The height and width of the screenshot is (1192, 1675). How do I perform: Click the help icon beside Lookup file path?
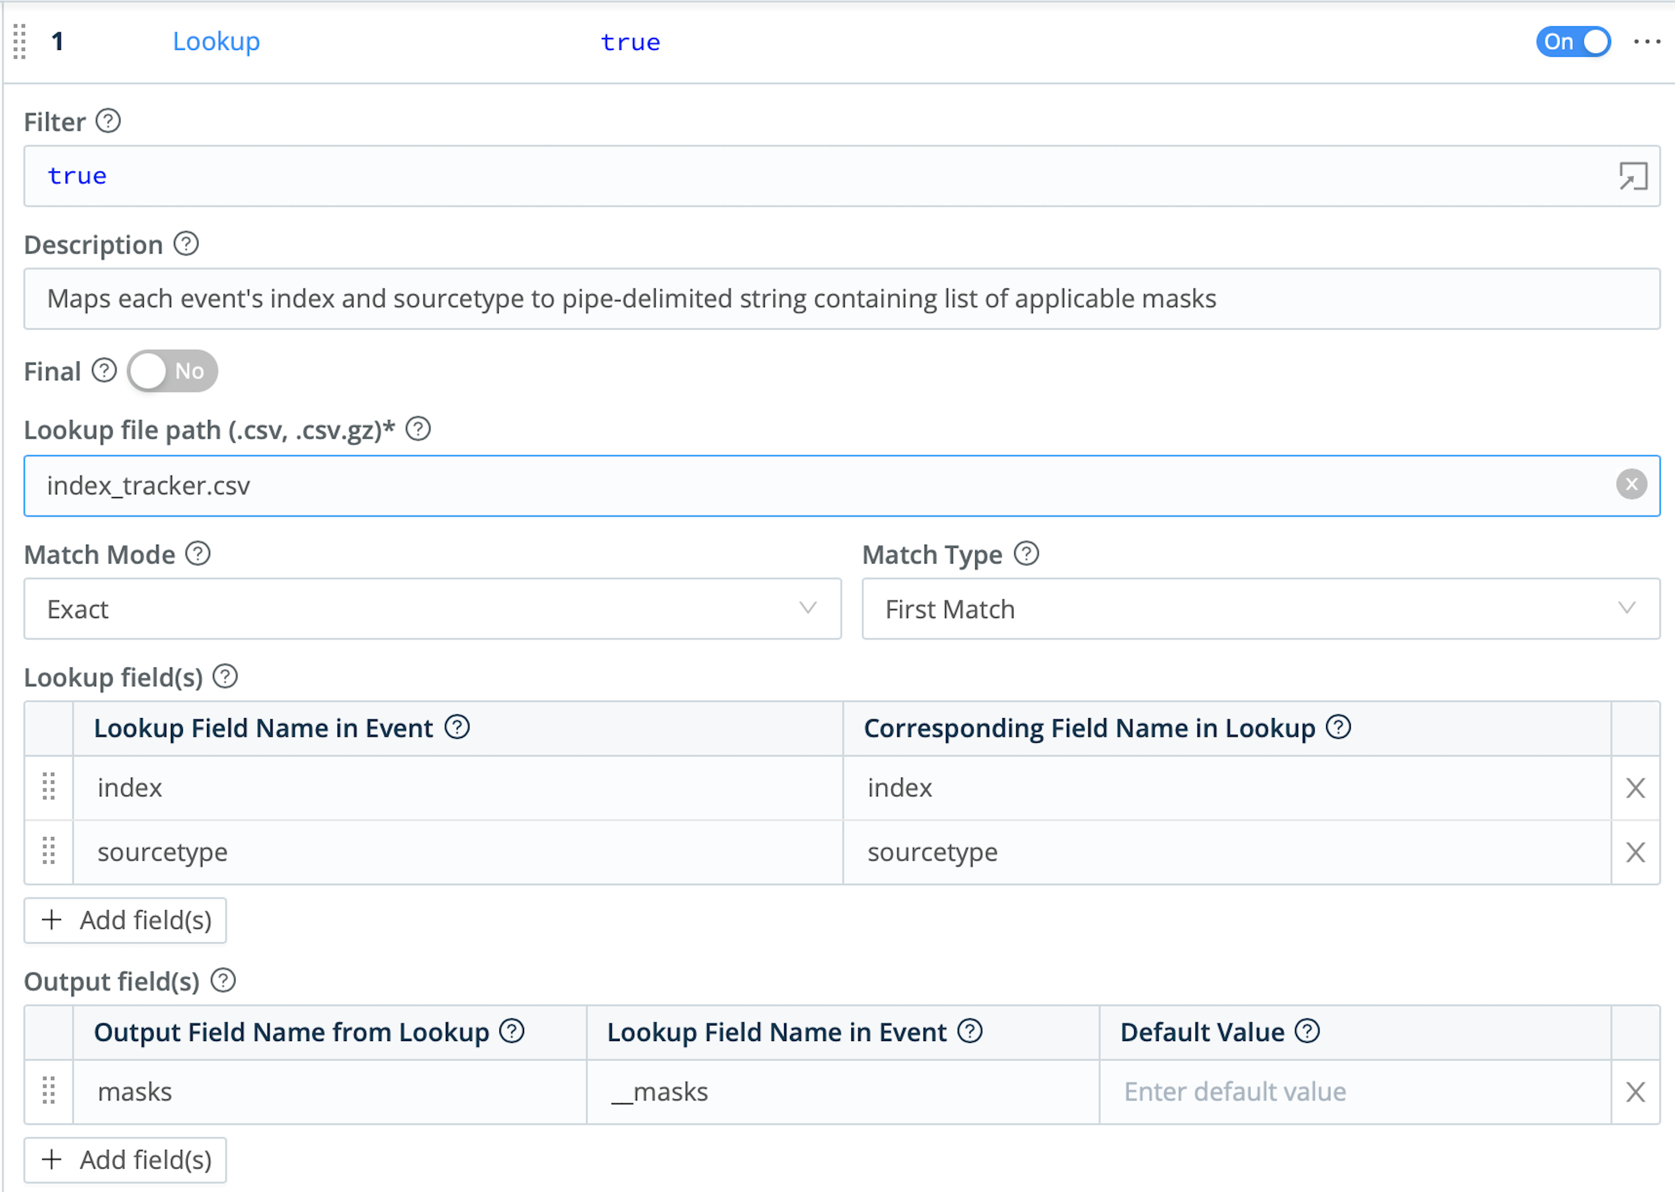(x=419, y=430)
